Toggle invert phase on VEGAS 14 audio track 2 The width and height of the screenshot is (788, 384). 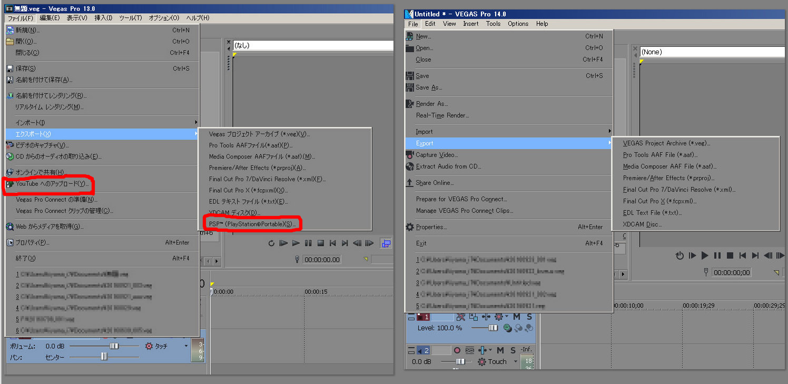point(470,350)
